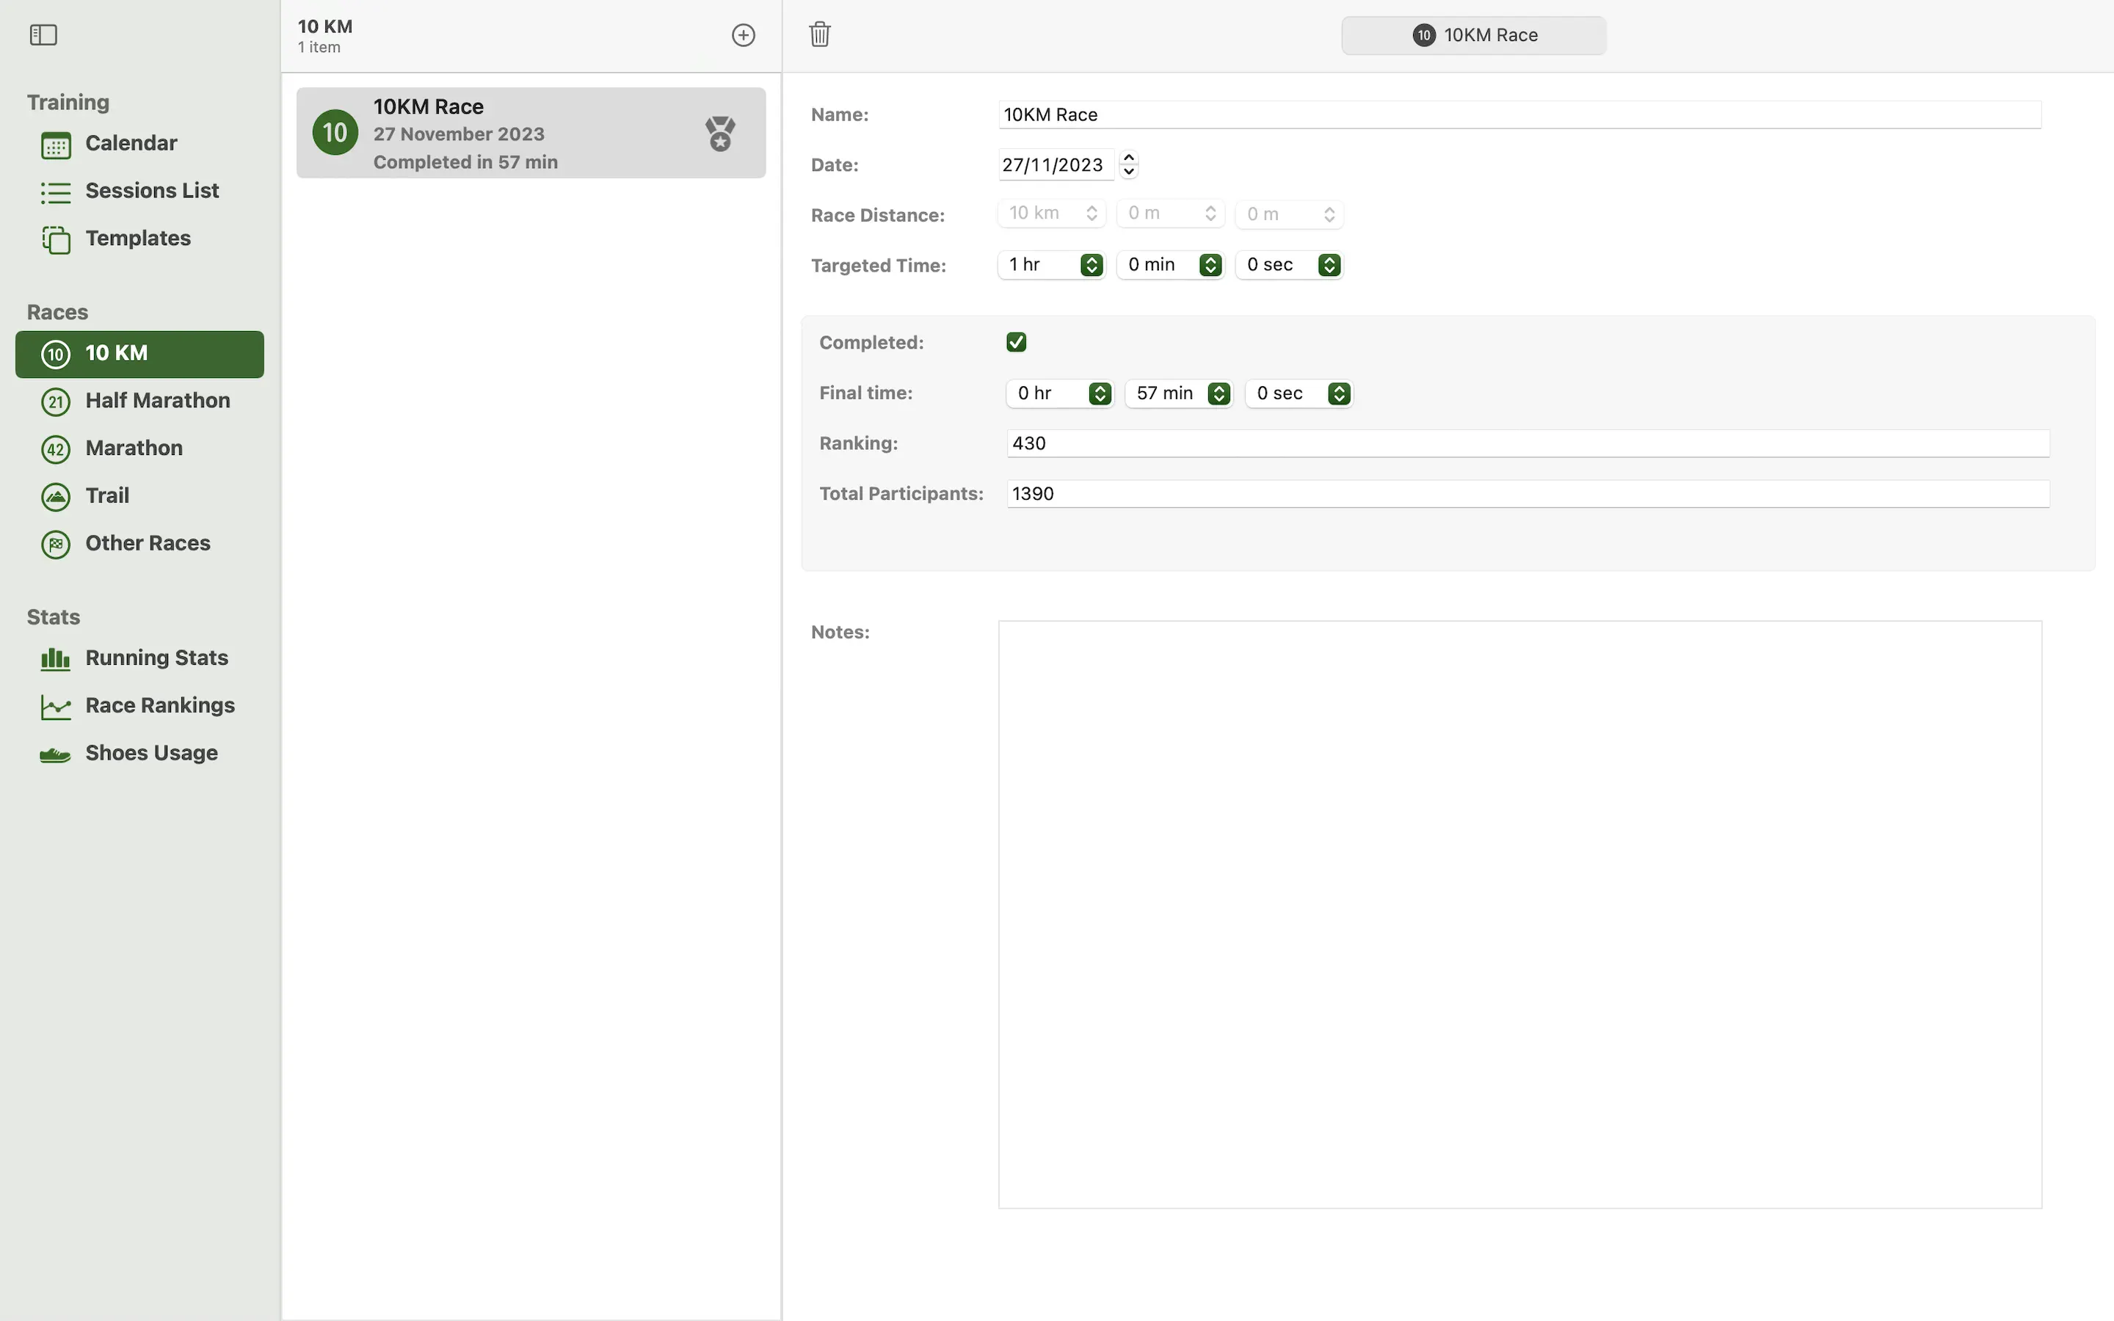Image resolution: width=2114 pixels, height=1321 pixels.
Task: Click the Ranking input field
Action: click(x=1527, y=443)
